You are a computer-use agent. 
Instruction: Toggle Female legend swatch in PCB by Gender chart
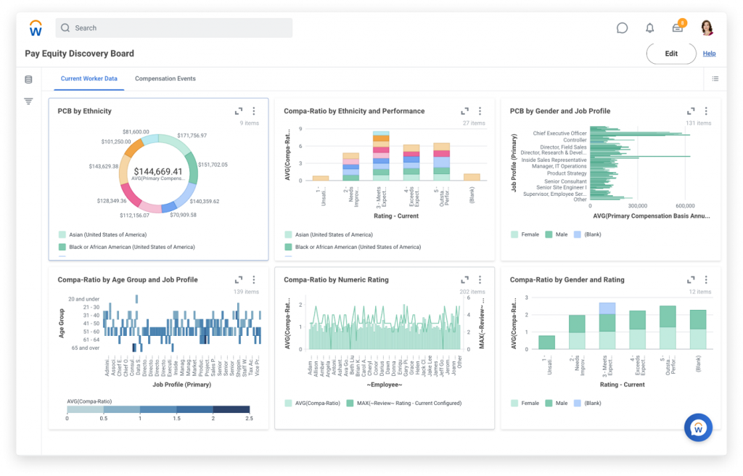coord(514,234)
